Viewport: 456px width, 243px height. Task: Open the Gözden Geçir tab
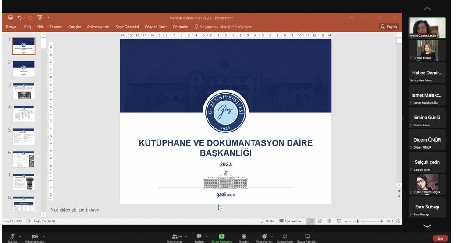[x=156, y=27]
